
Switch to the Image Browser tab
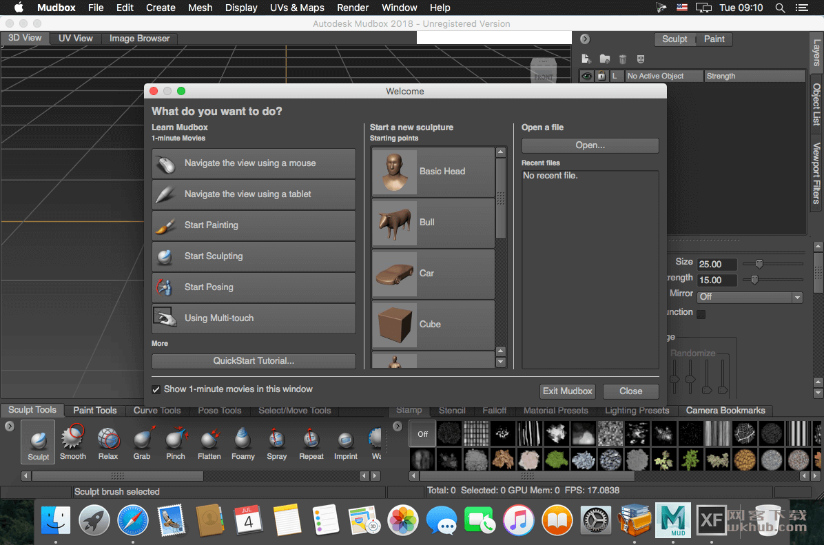tap(139, 39)
